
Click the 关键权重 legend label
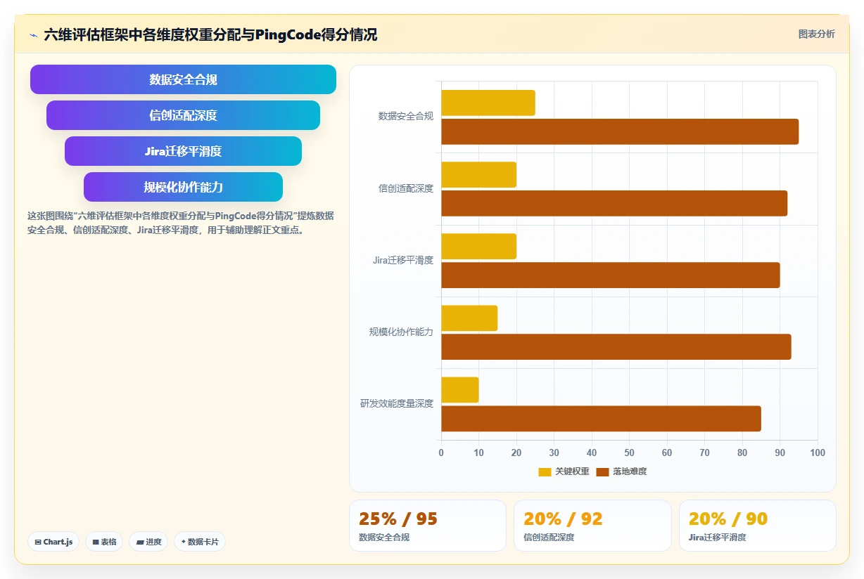[572, 471]
